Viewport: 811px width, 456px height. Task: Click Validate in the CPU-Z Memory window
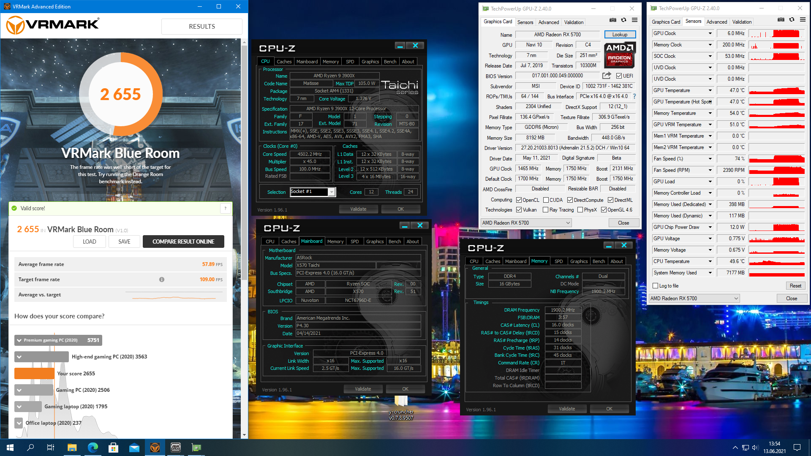(567, 409)
